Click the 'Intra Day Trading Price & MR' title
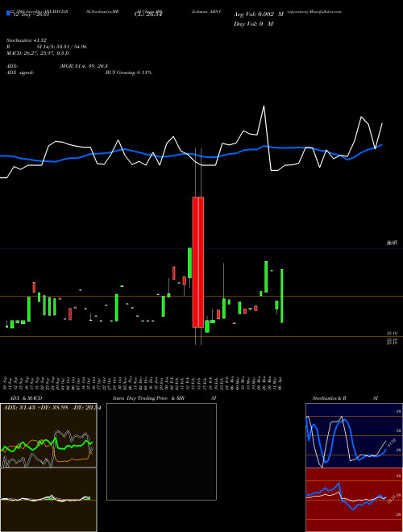Image resolution: width=403 pixels, height=532 pixels. point(148,398)
